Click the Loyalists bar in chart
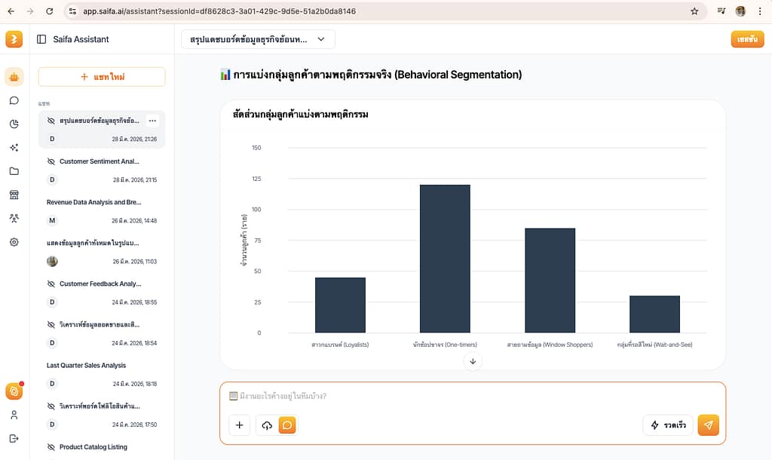 340,305
